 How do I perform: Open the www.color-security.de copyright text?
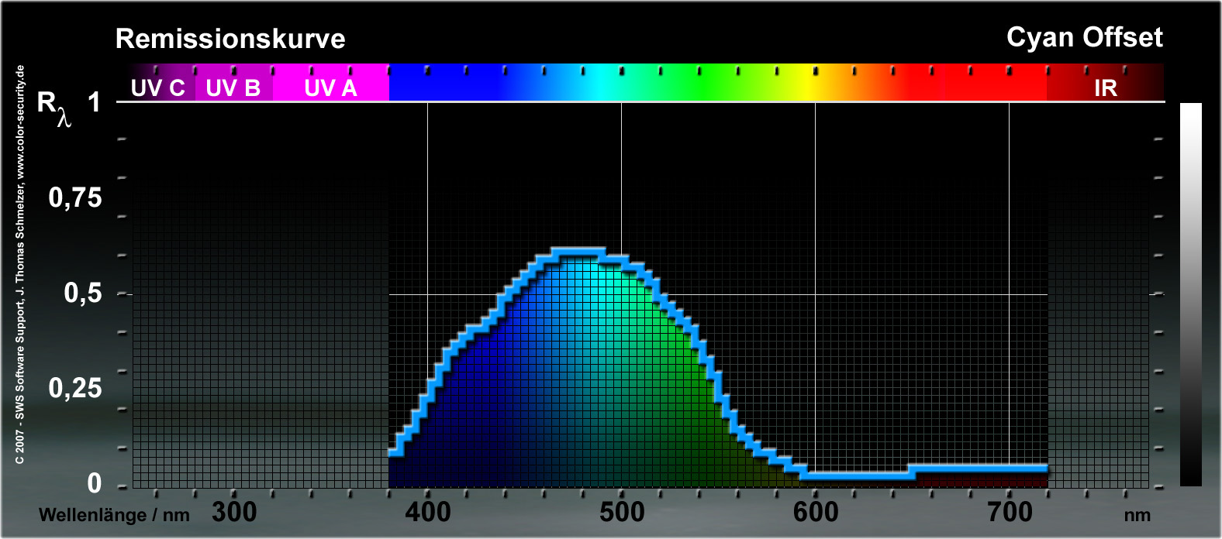pos(20,263)
